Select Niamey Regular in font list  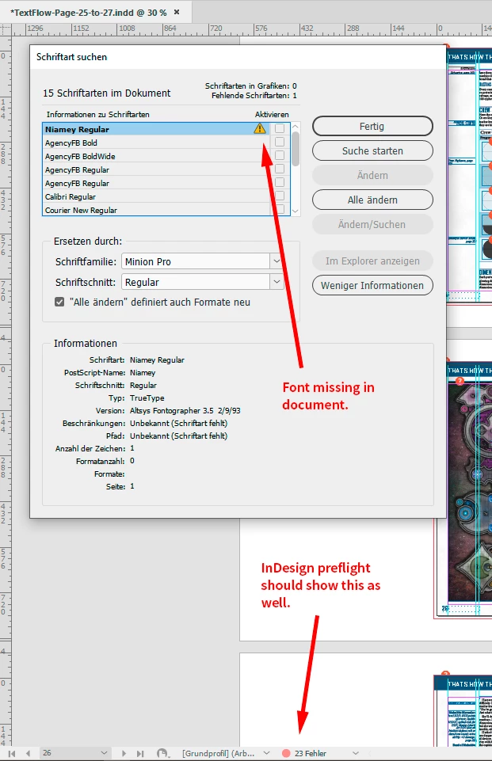click(156, 129)
